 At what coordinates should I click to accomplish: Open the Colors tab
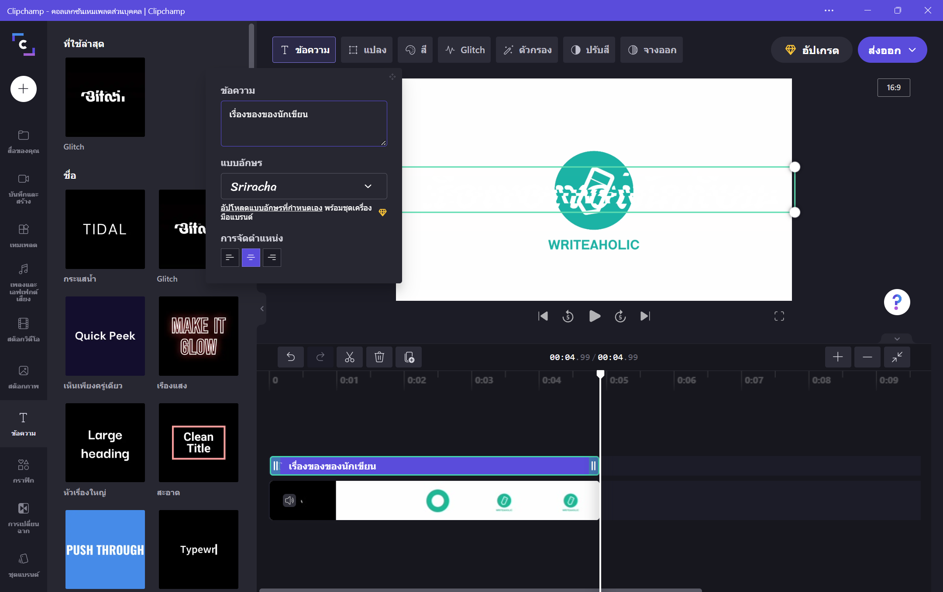coord(415,50)
